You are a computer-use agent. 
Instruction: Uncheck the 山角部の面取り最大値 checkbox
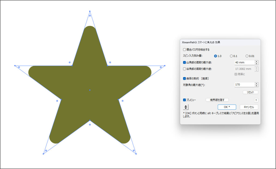pyautogui.click(x=184, y=63)
